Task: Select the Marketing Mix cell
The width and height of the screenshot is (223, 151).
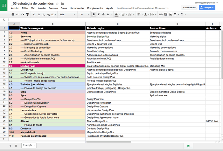Action: point(177,66)
